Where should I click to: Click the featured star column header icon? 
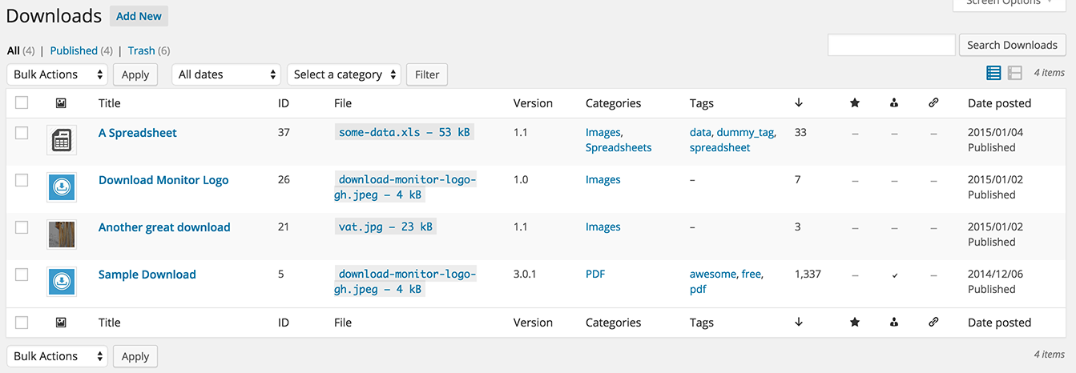click(854, 102)
